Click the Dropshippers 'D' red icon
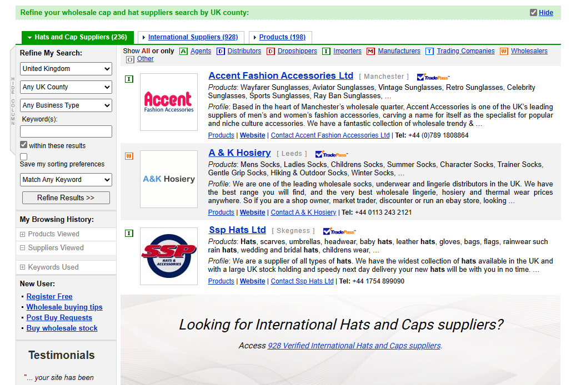This screenshot has height=385, width=576. (271, 51)
